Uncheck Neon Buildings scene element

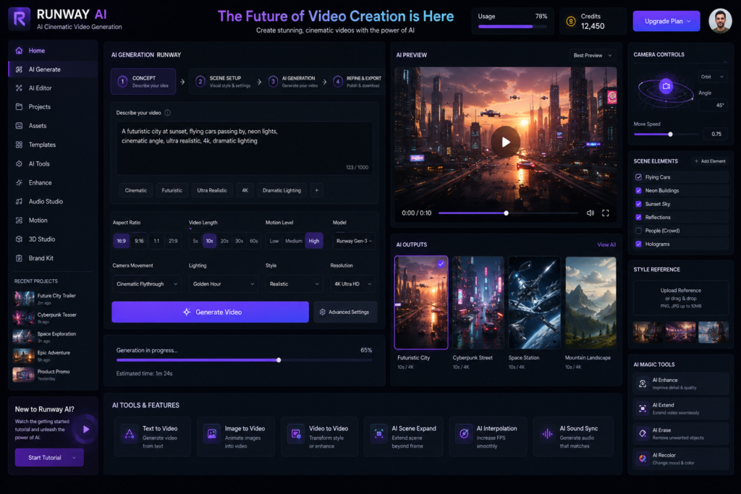pos(638,191)
